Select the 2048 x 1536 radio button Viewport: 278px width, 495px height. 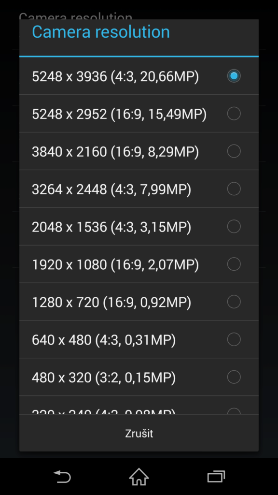tap(234, 226)
